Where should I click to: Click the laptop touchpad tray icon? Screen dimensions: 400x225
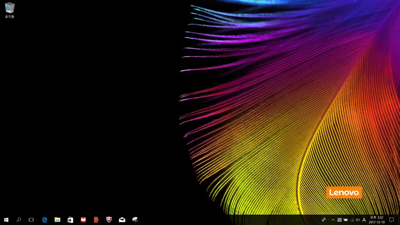coord(339,220)
